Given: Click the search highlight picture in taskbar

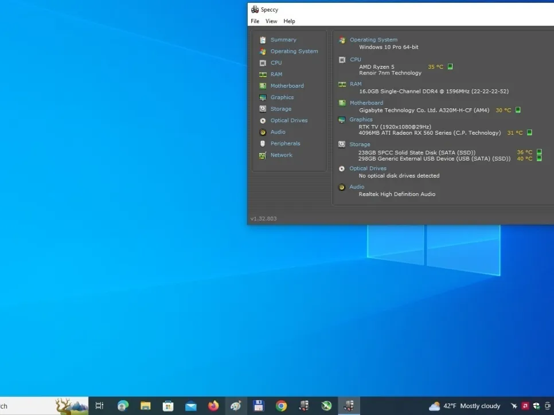Looking at the screenshot, I should click(x=72, y=406).
